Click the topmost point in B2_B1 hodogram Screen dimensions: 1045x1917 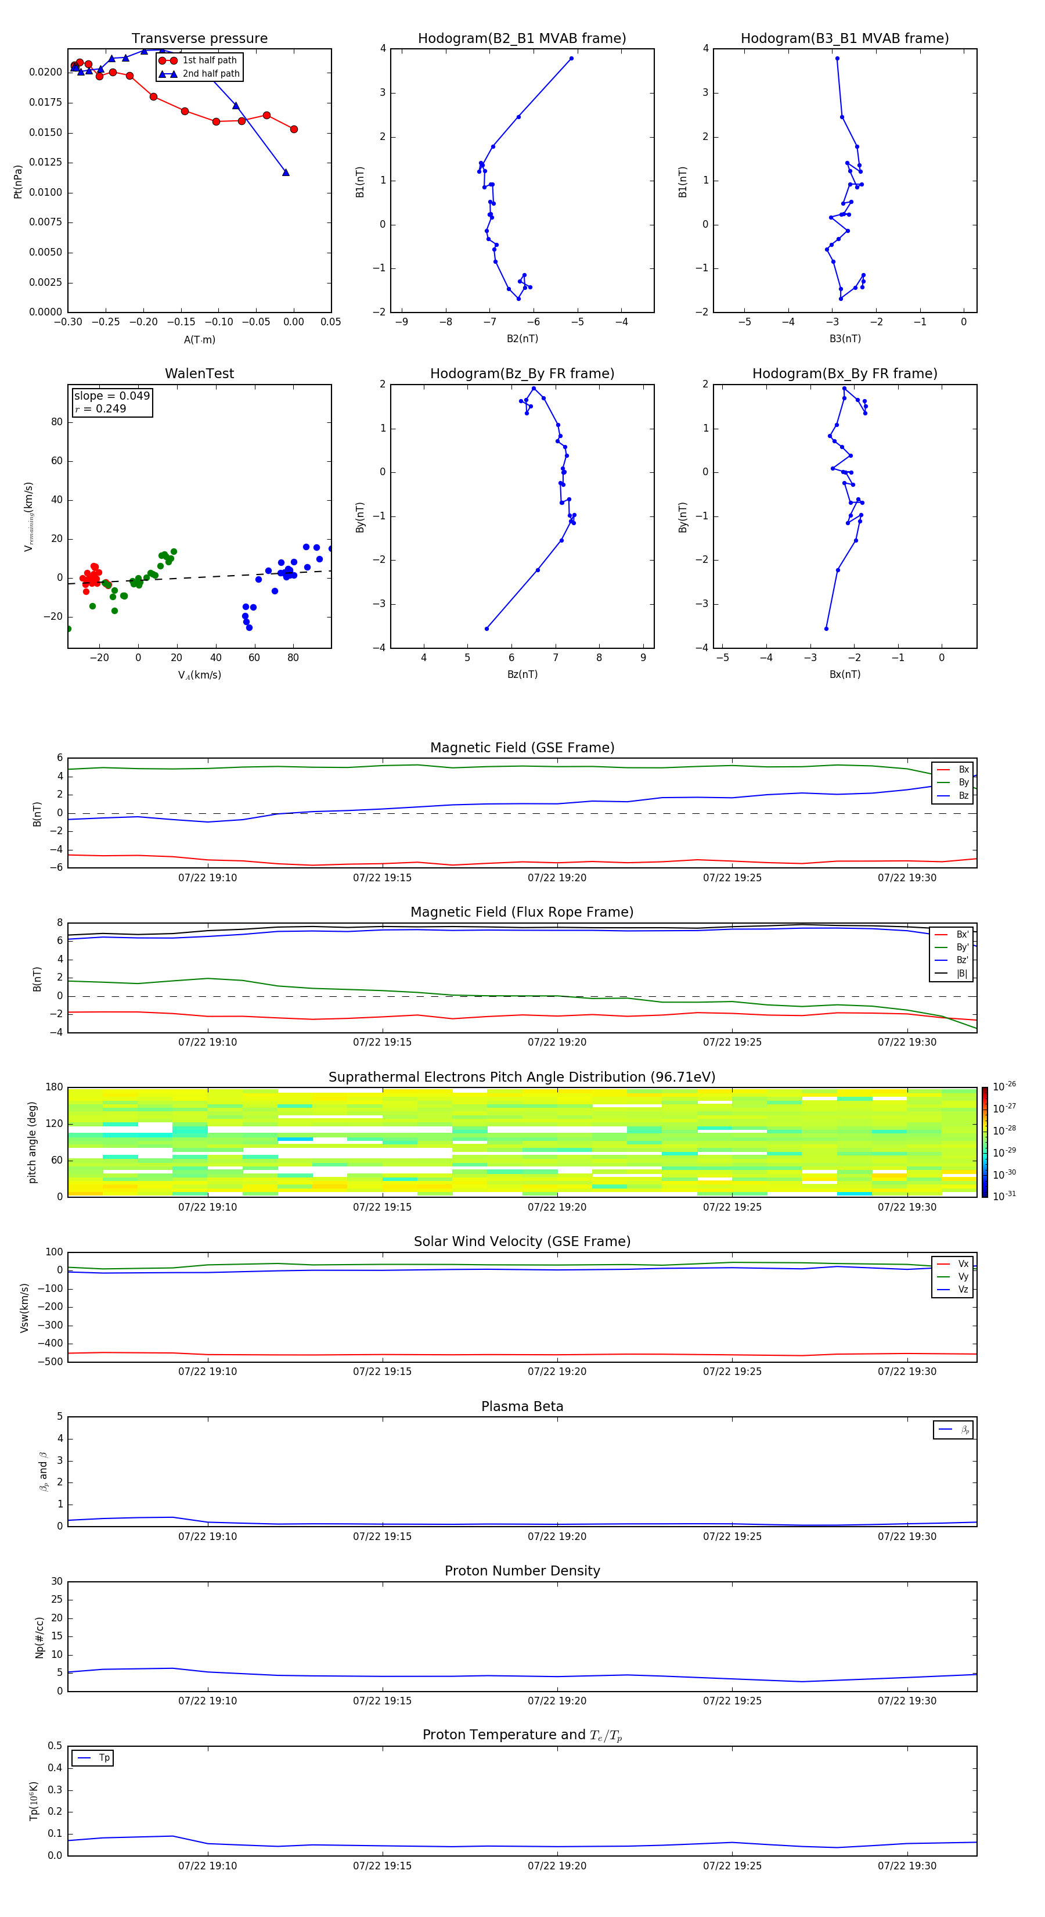(571, 58)
